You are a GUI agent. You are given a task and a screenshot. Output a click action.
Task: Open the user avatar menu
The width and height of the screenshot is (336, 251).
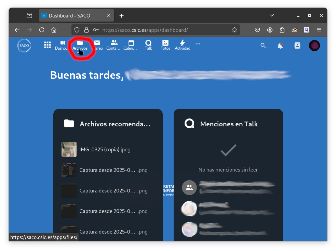click(x=314, y=46)
